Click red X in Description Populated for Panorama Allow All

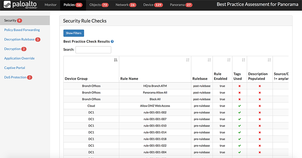[260, 93]
